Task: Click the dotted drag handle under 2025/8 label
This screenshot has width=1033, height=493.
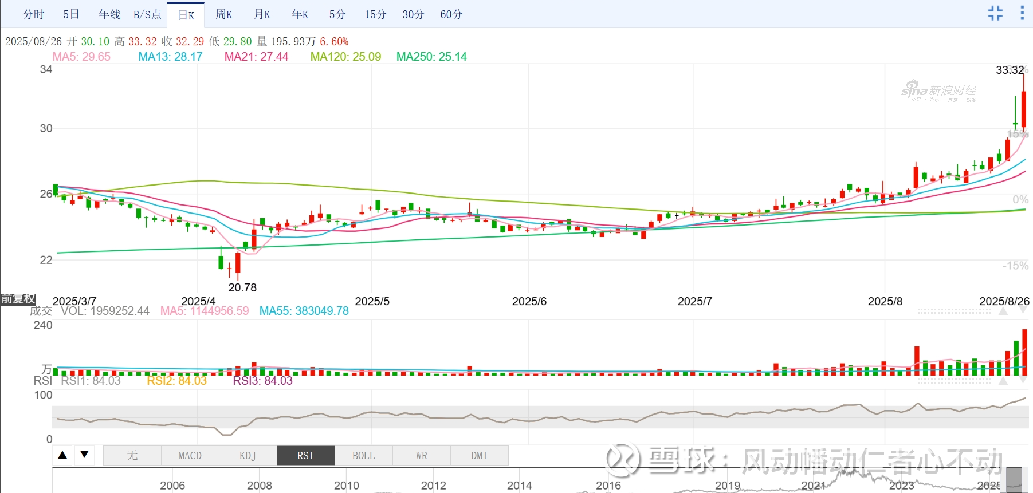Action: pos(954,312)
